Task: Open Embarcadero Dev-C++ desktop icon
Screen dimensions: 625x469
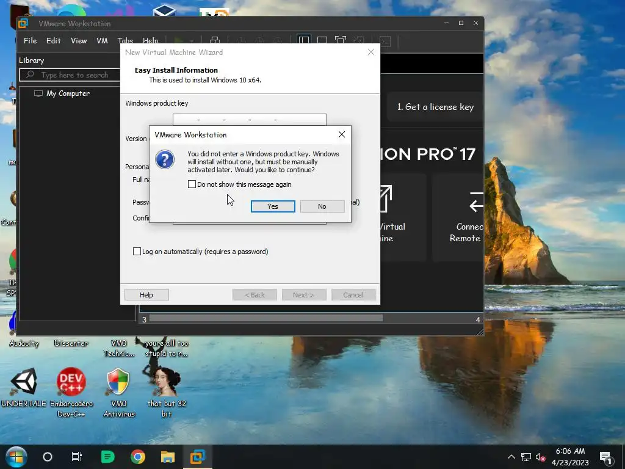Action: [71, 393]
